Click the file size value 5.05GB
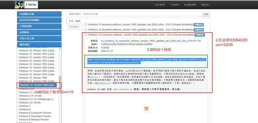The width and height of the screenshot is (258, 123). pyautogui.click(x=105, y=48)
